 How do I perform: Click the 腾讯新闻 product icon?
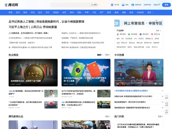point(118,34)
